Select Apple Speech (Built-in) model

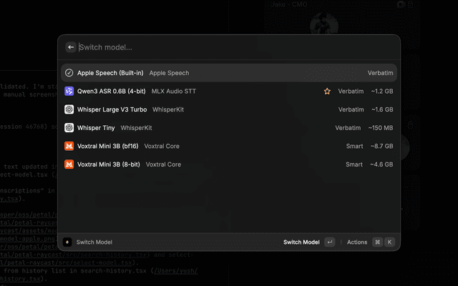coord(215,73)
